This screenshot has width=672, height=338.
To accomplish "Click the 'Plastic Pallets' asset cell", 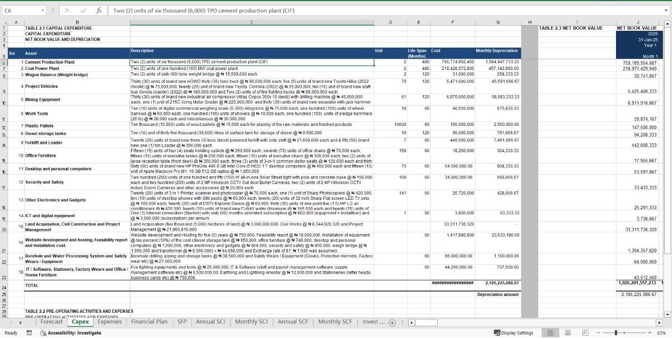I will [x=77, y=126].
